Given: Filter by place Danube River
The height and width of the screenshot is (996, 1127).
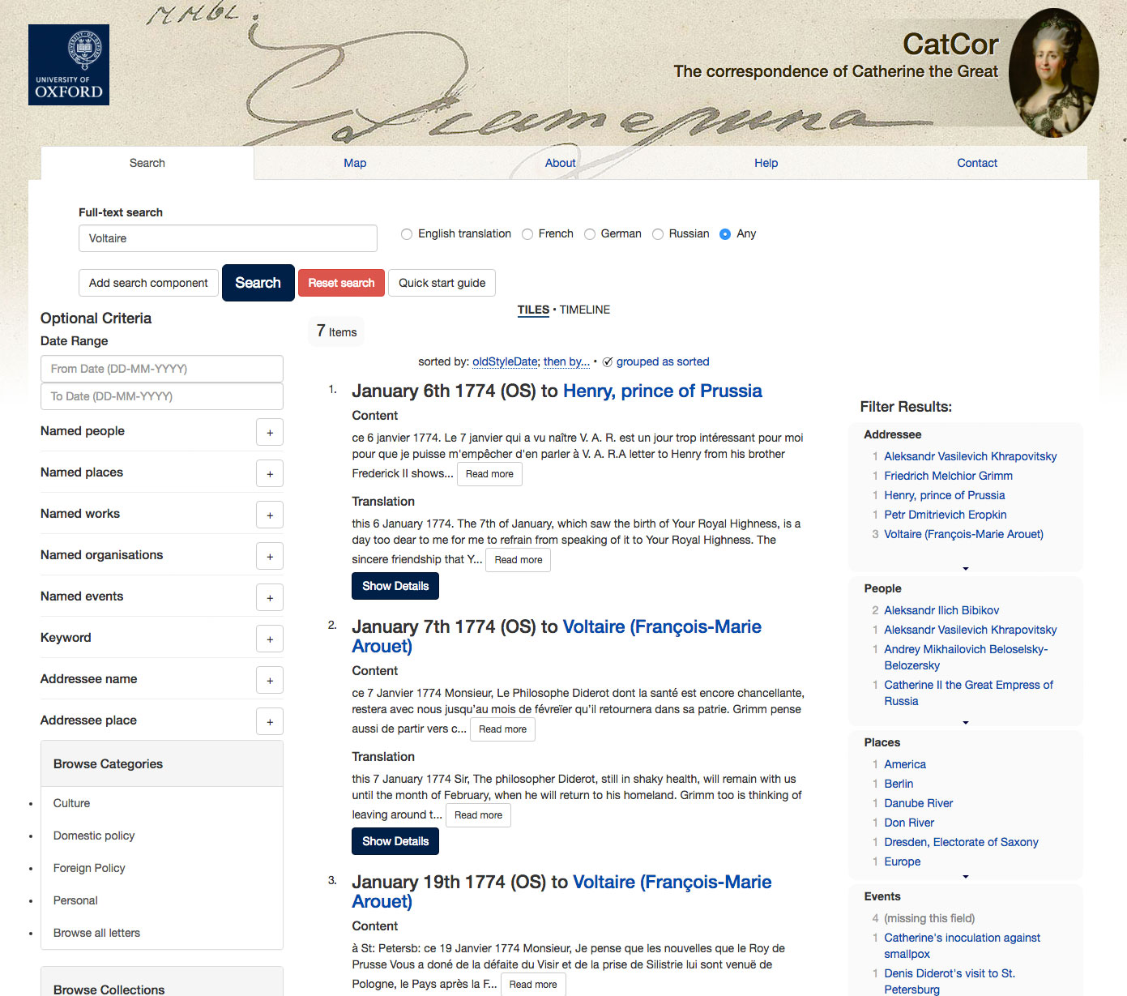Looking at the screenshot, I should point(918,803).
